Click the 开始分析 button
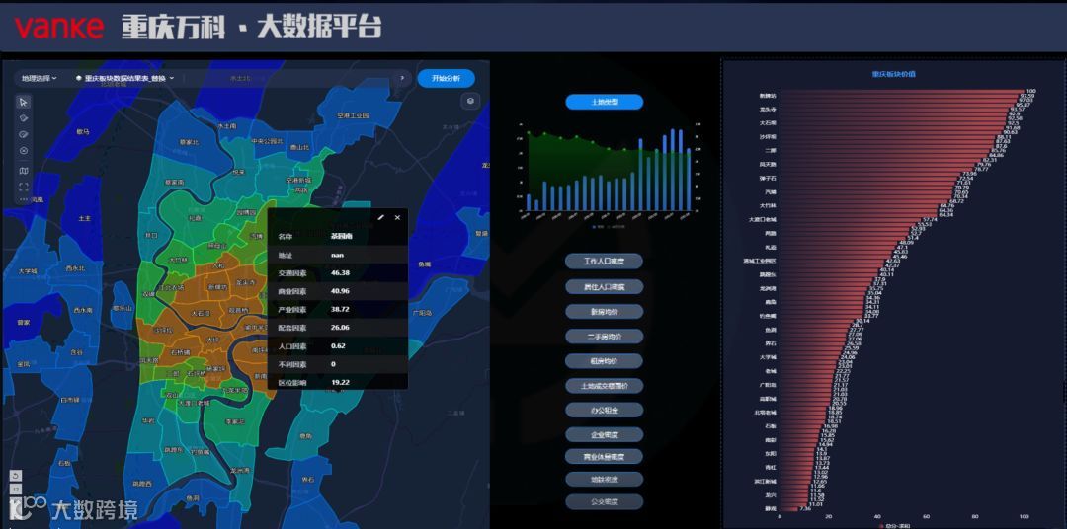 (x=447, y=78)
